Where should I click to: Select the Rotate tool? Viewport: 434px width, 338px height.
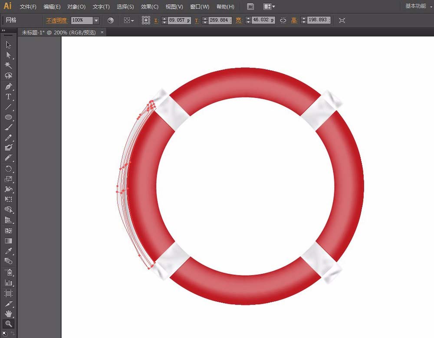pos(8,169)
